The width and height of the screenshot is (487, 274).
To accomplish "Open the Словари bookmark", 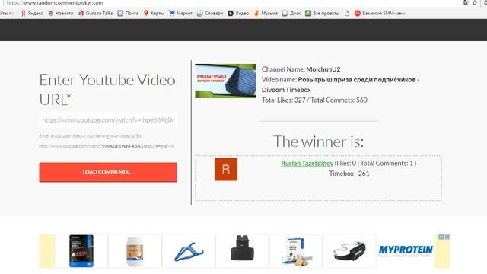I will pos(210,14).
